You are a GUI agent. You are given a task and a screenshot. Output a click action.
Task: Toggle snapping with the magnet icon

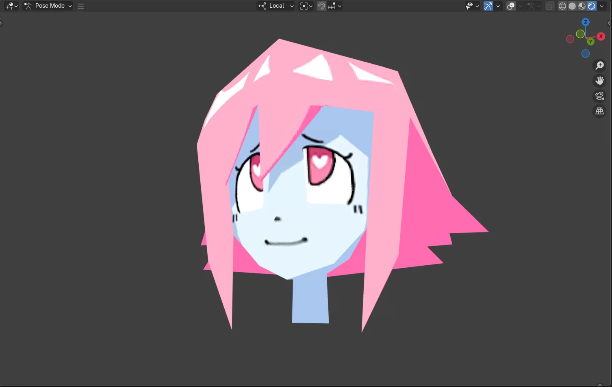pyautogui.click(x=321, y=6)
